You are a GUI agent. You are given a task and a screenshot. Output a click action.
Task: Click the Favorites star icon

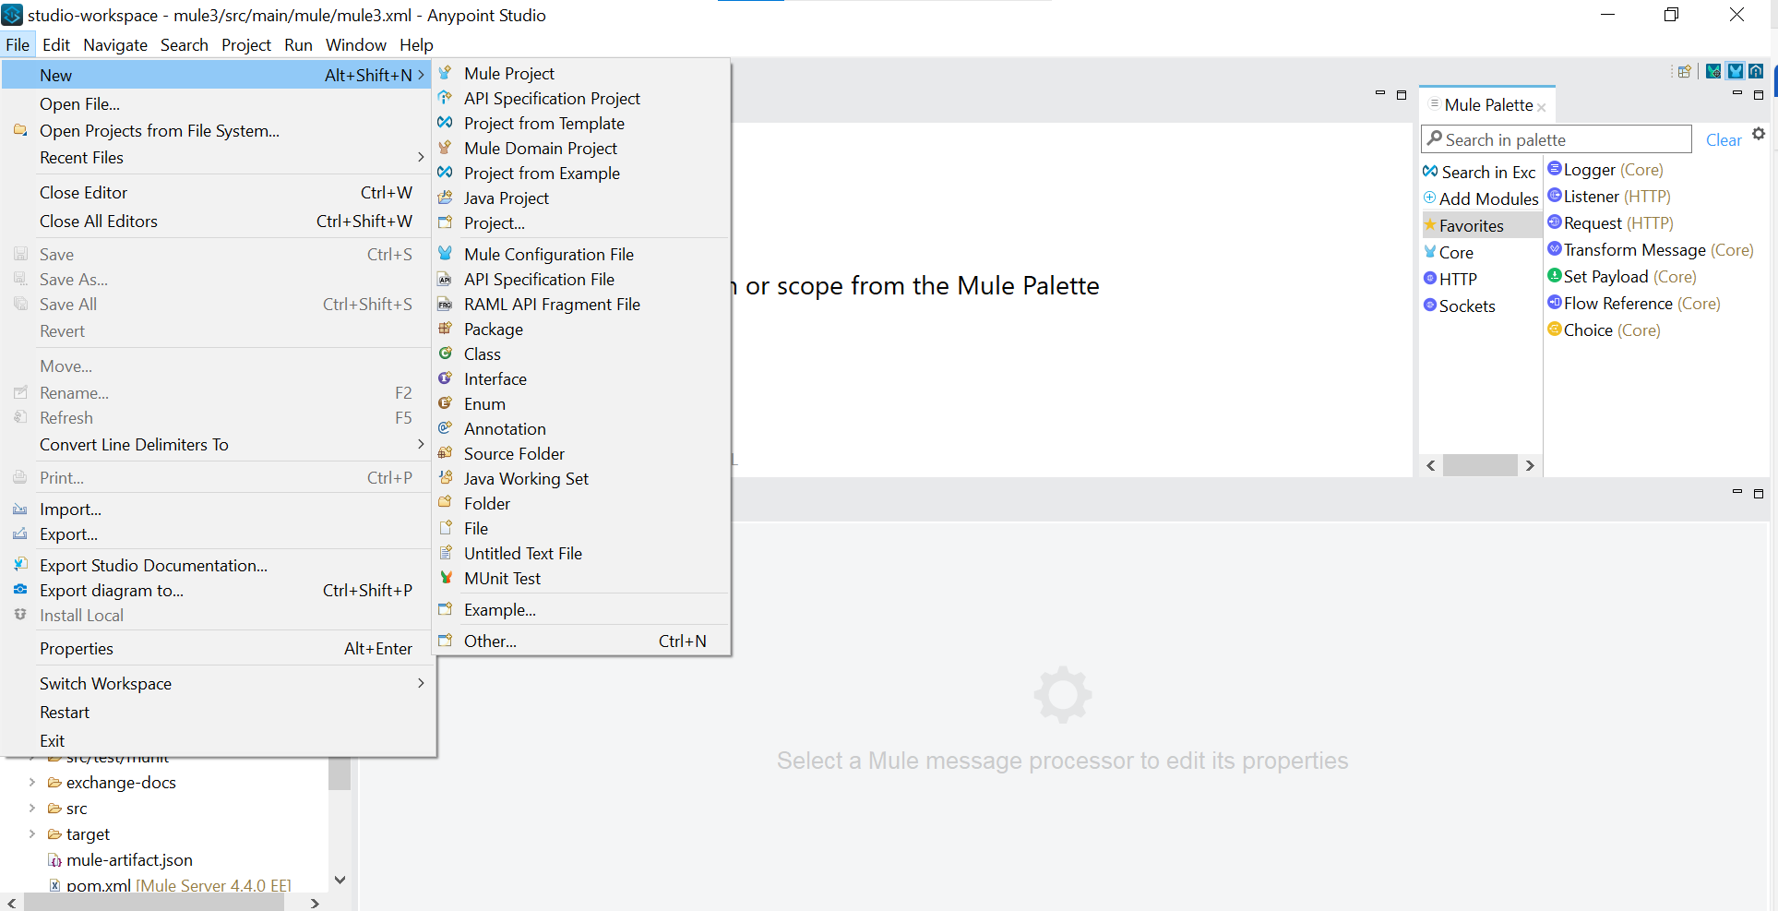[1430, 224]
